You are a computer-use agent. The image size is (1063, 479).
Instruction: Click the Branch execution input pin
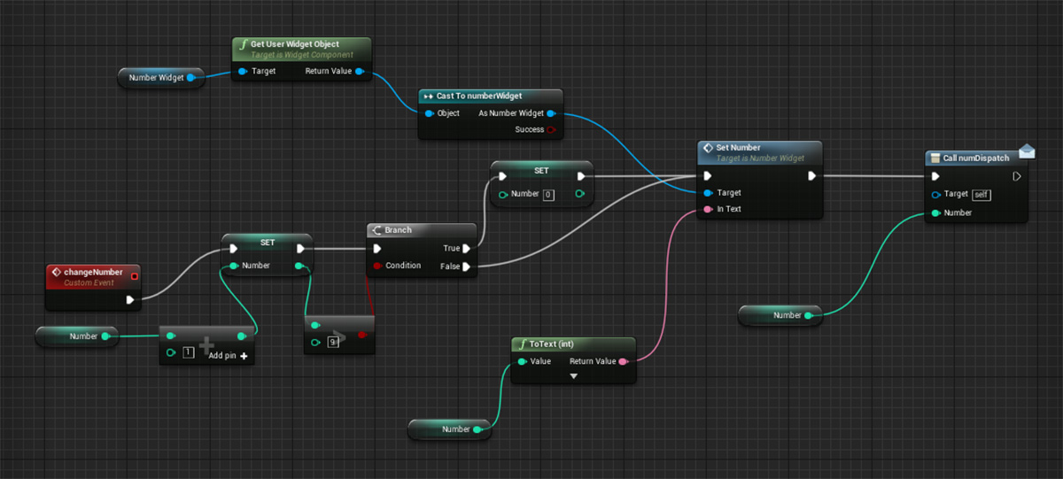[x=378, y=249]
